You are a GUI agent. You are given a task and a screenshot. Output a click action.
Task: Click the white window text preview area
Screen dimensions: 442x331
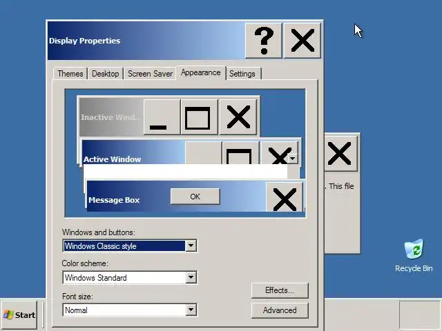click(x=185, y=172)
